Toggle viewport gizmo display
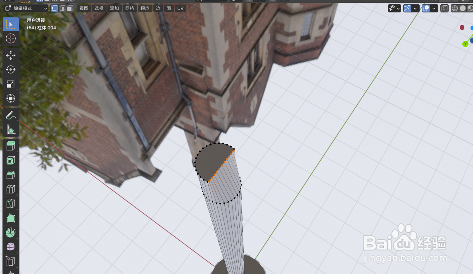This screenshot has width=473, height=274. point(407,8)
